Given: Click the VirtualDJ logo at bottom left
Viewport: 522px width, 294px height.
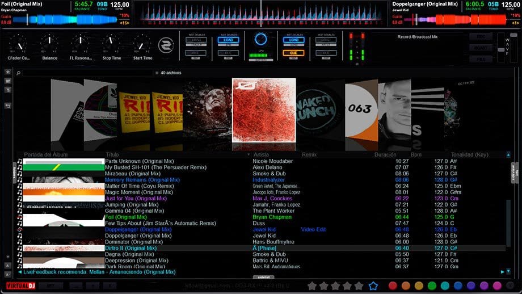Looking at the screenshot, I should coord(20,285).
